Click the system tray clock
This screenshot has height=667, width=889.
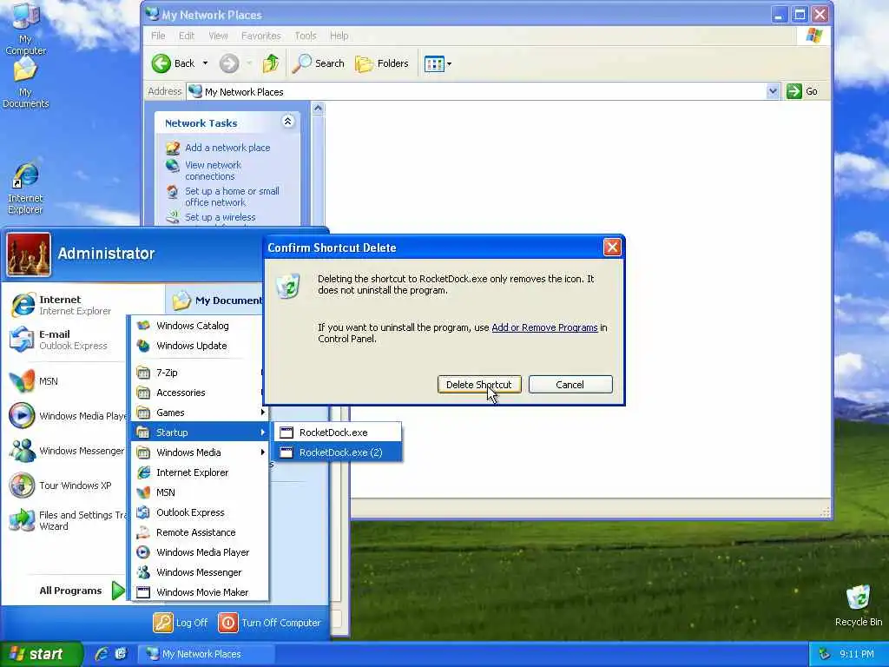point(857,654)
